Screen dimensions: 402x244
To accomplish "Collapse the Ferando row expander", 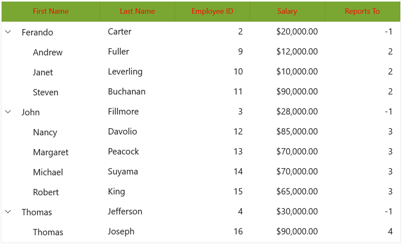I will pos(8,32).
